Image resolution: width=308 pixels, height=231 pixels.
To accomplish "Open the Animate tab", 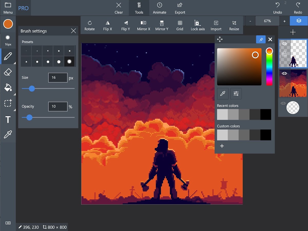I will pos(159,8).
